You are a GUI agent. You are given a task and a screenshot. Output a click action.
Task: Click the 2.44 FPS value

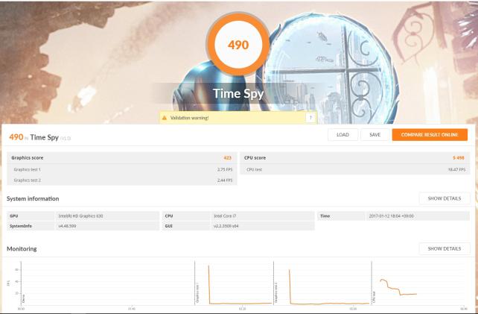(x=225, y=180)
